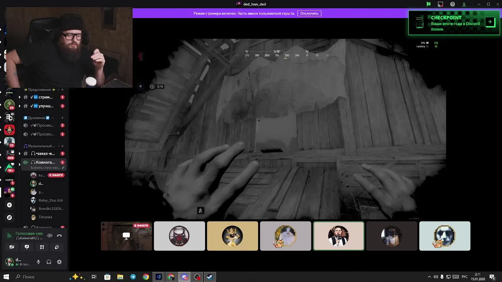This screenshot has height=282, width=502.
Task: Open discover servers compass icon
Action: point(9,217)
